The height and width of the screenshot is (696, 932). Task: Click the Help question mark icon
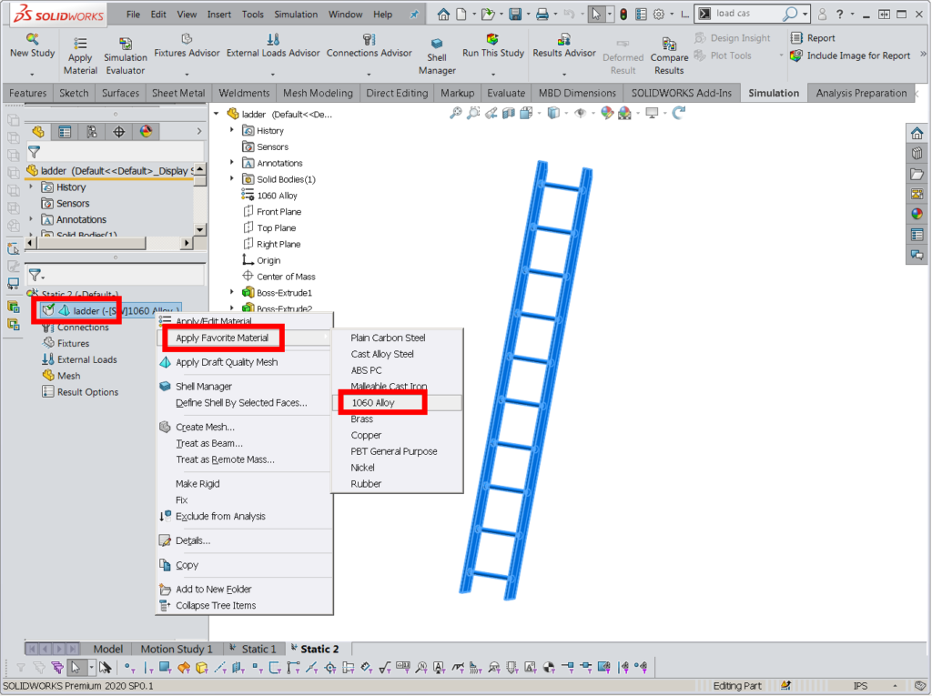(x=839, y=15)
